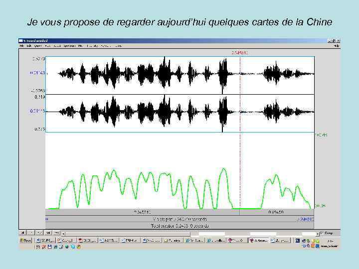The image size is (359, 269).
Task: Play the segment right of cursor (0.89450)
Action: (277, 212)
